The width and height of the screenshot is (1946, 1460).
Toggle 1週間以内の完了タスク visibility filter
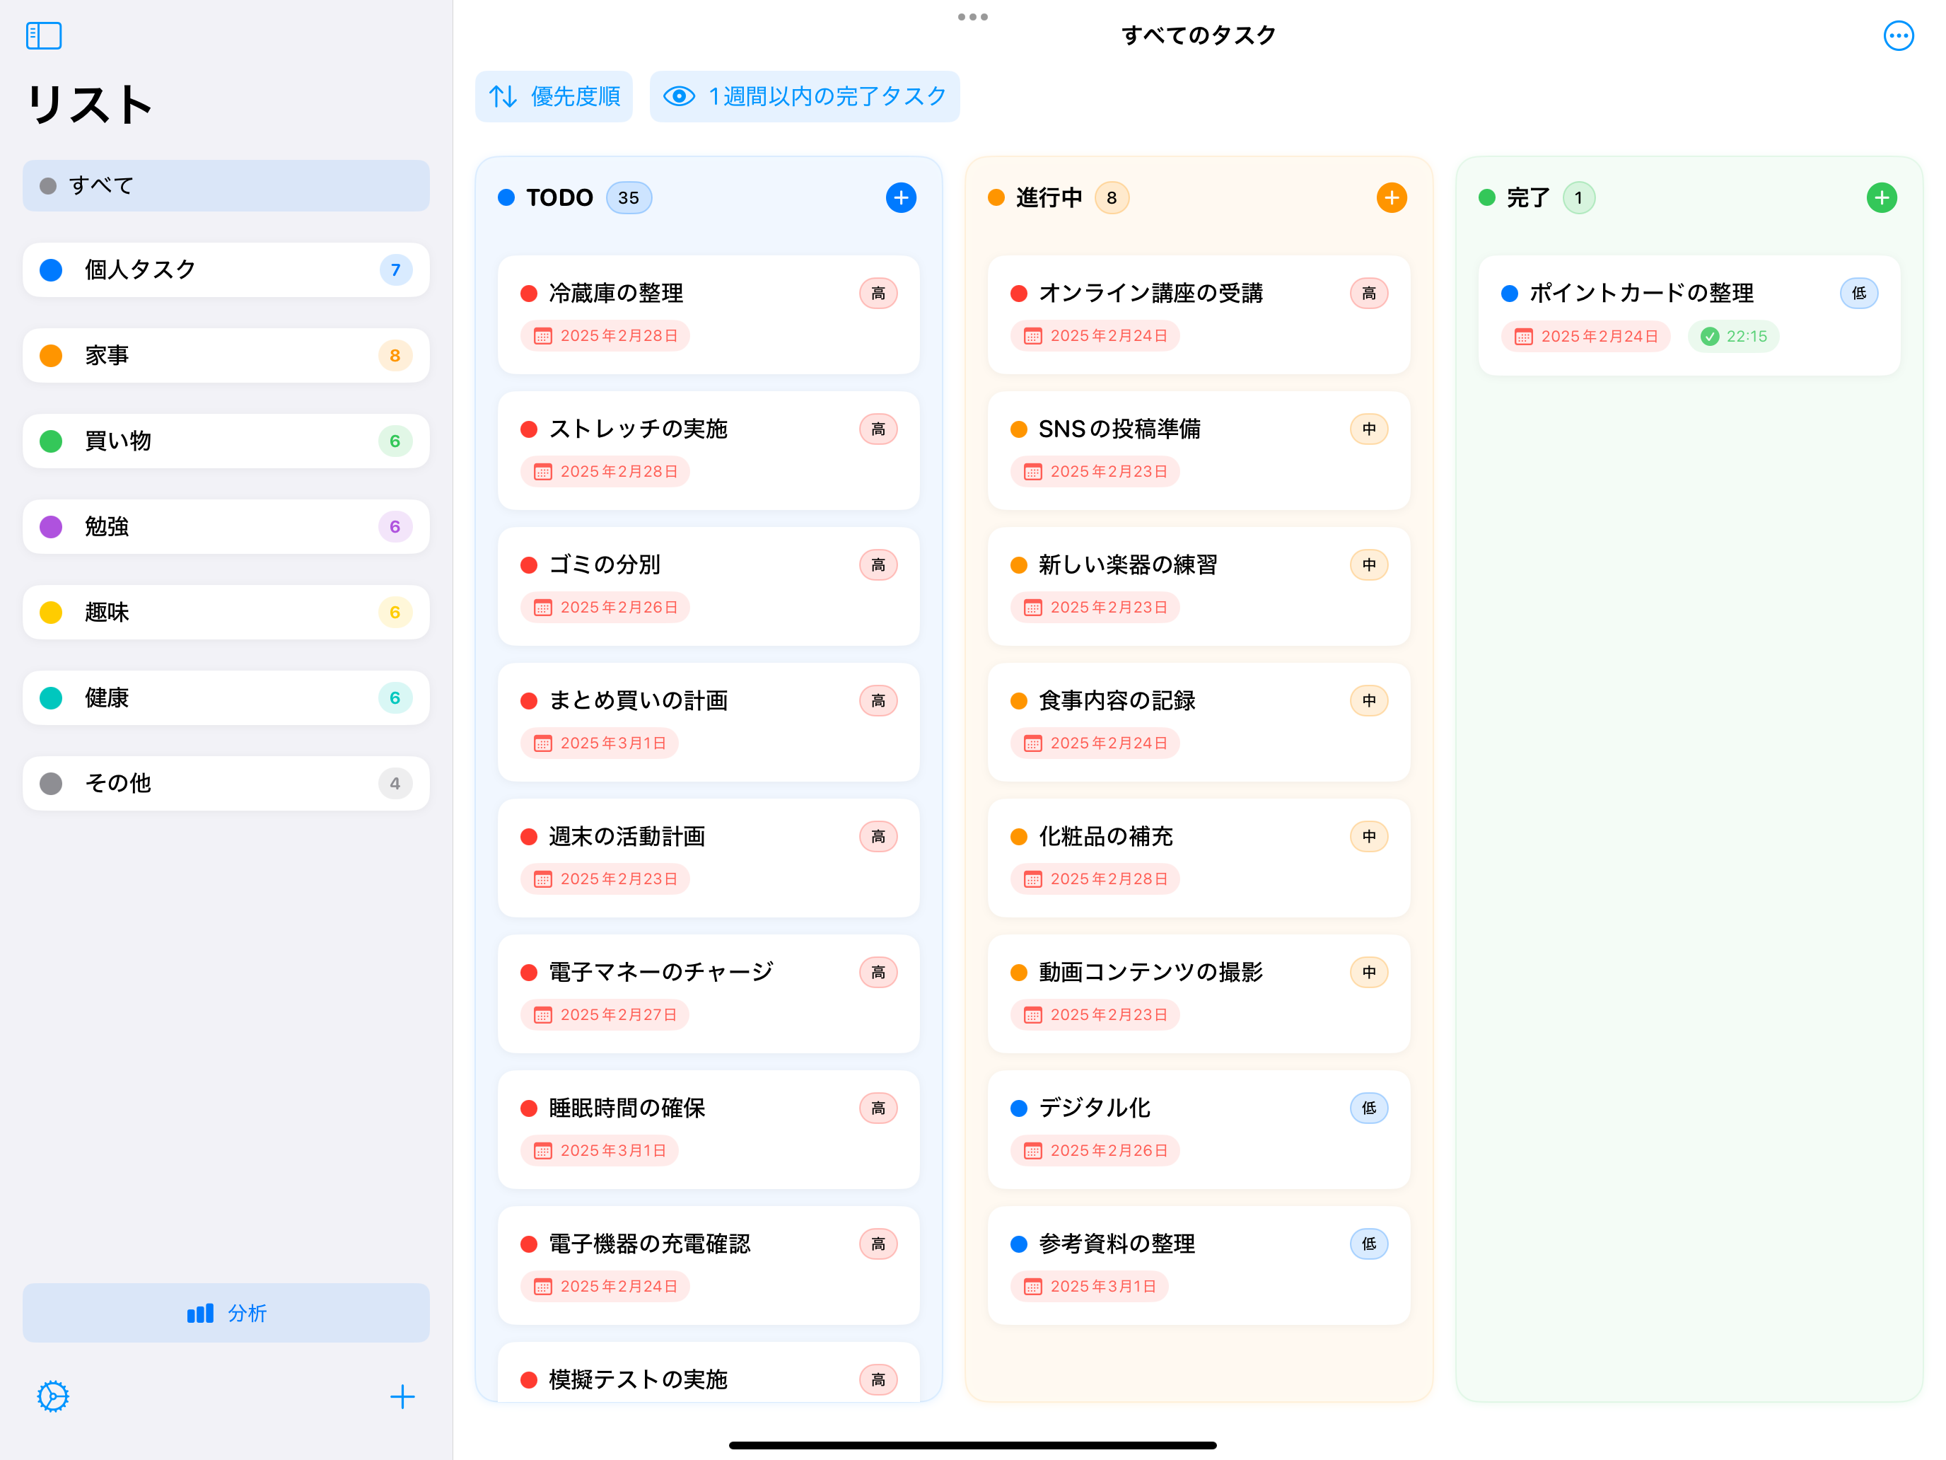pos(804,96)
